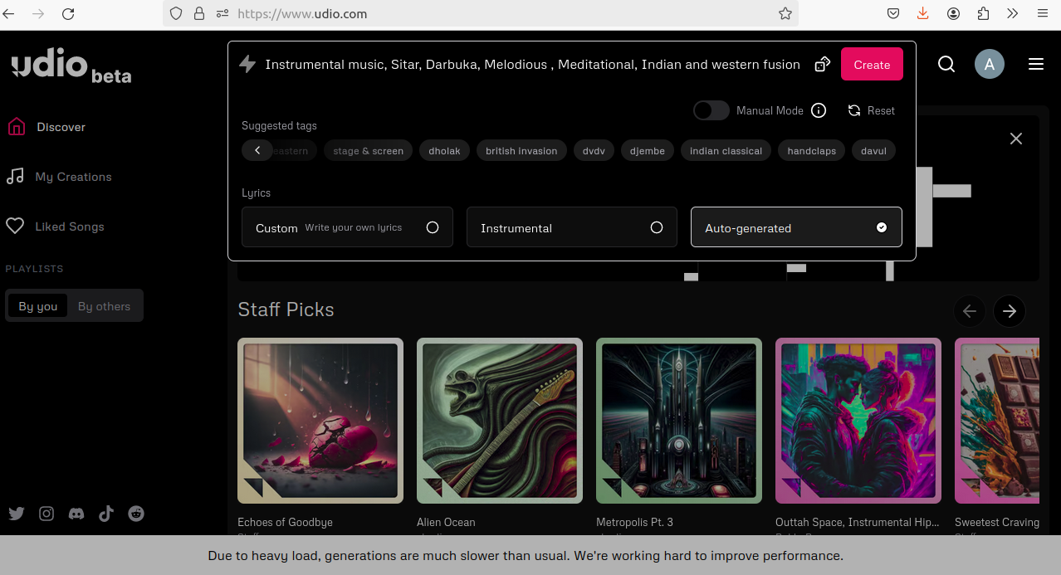Open Outtah Space cover thumbnail

(x=858, y=421)
